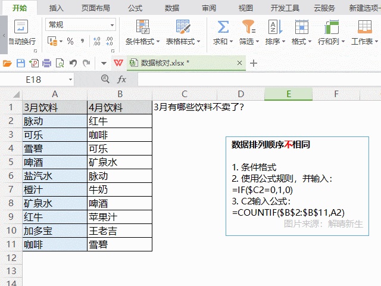The width and height of the screenshot is (381, 286).
Task: Expand the 筛选 dropdown arrow
Action: pos(257,42)
